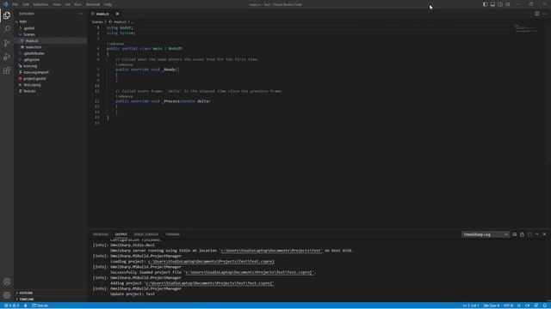The width and height of the screenshot is (551, 309).
Task: Click the notifications bell icon
Action: pyautogui.click(x=545, y=306)
